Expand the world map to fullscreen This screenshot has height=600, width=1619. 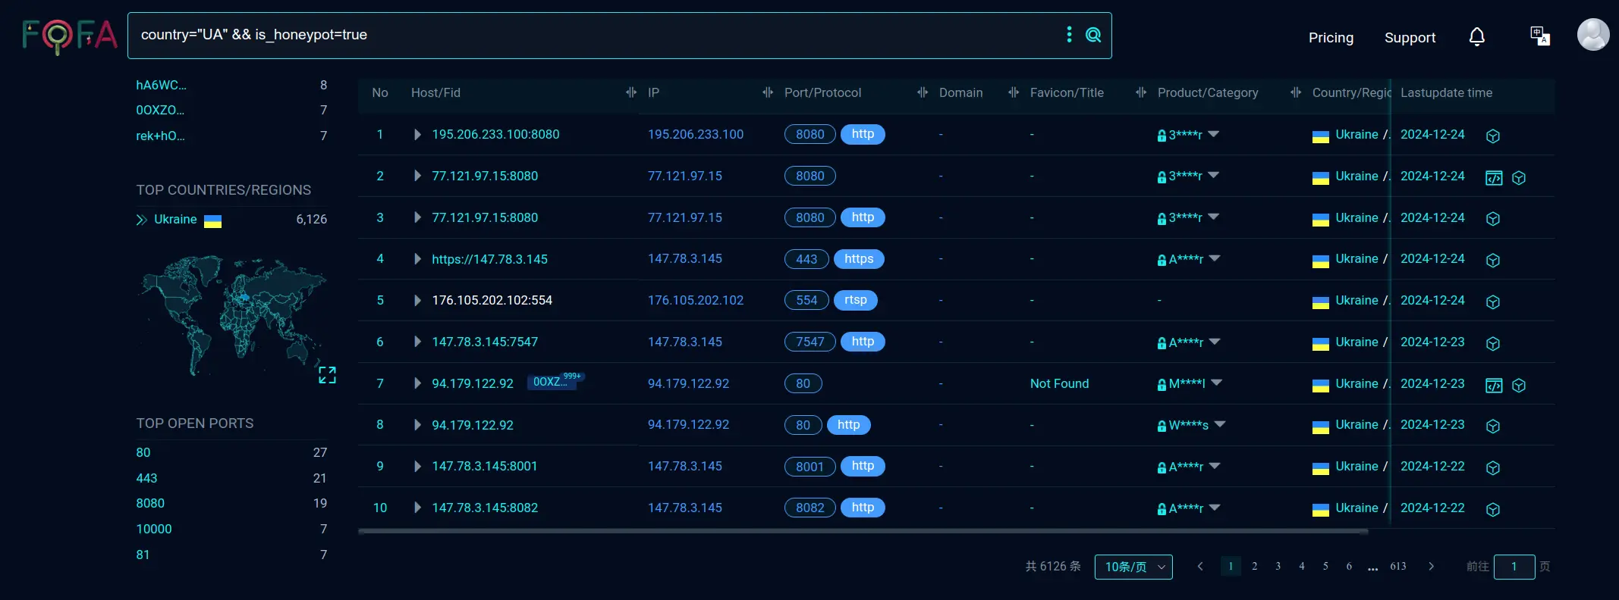click(x=327, y=375)
